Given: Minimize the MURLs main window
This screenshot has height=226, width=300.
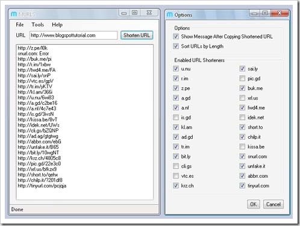Looking at the screenshot, I should pos(124,13).
